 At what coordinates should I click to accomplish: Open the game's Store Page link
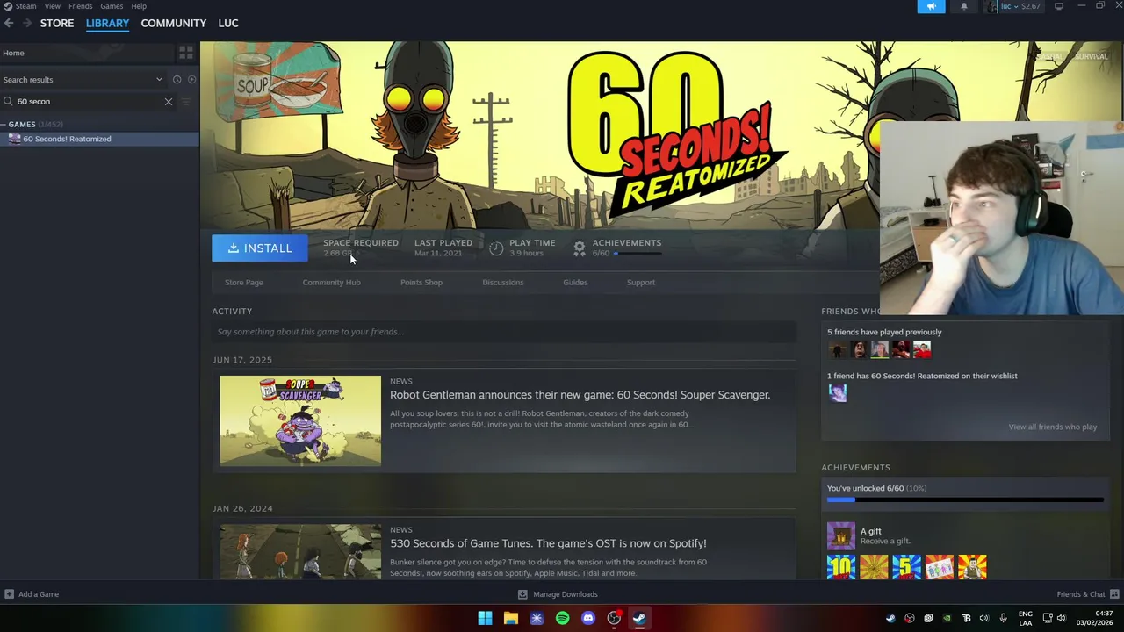point(244,283)
